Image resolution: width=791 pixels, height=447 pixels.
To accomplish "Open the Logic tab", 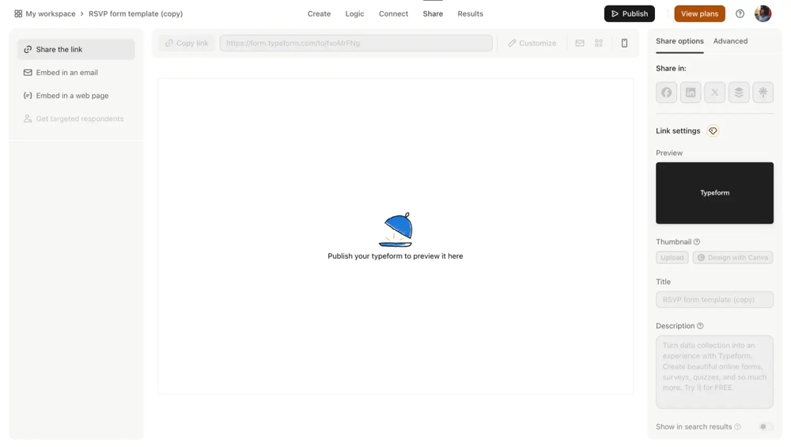I will tap(354, 13).
